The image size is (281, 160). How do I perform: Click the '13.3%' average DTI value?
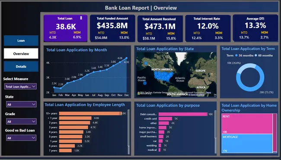[255, 26]
